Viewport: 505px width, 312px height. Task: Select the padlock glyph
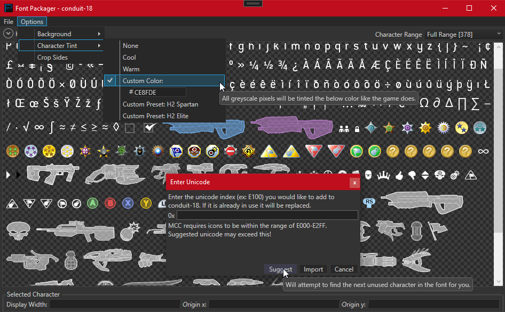tap(357, 129)
